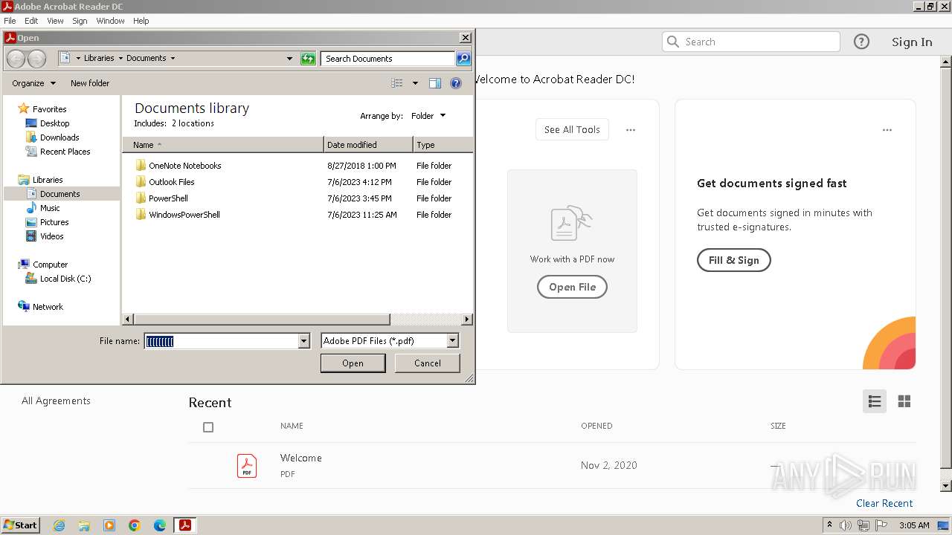Open Internet Explorer from taskbar

tap(59, 525)
